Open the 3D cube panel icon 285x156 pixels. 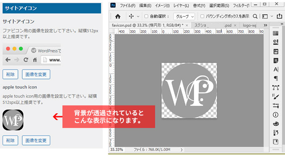pyautogui.click(x=275, y=42)
